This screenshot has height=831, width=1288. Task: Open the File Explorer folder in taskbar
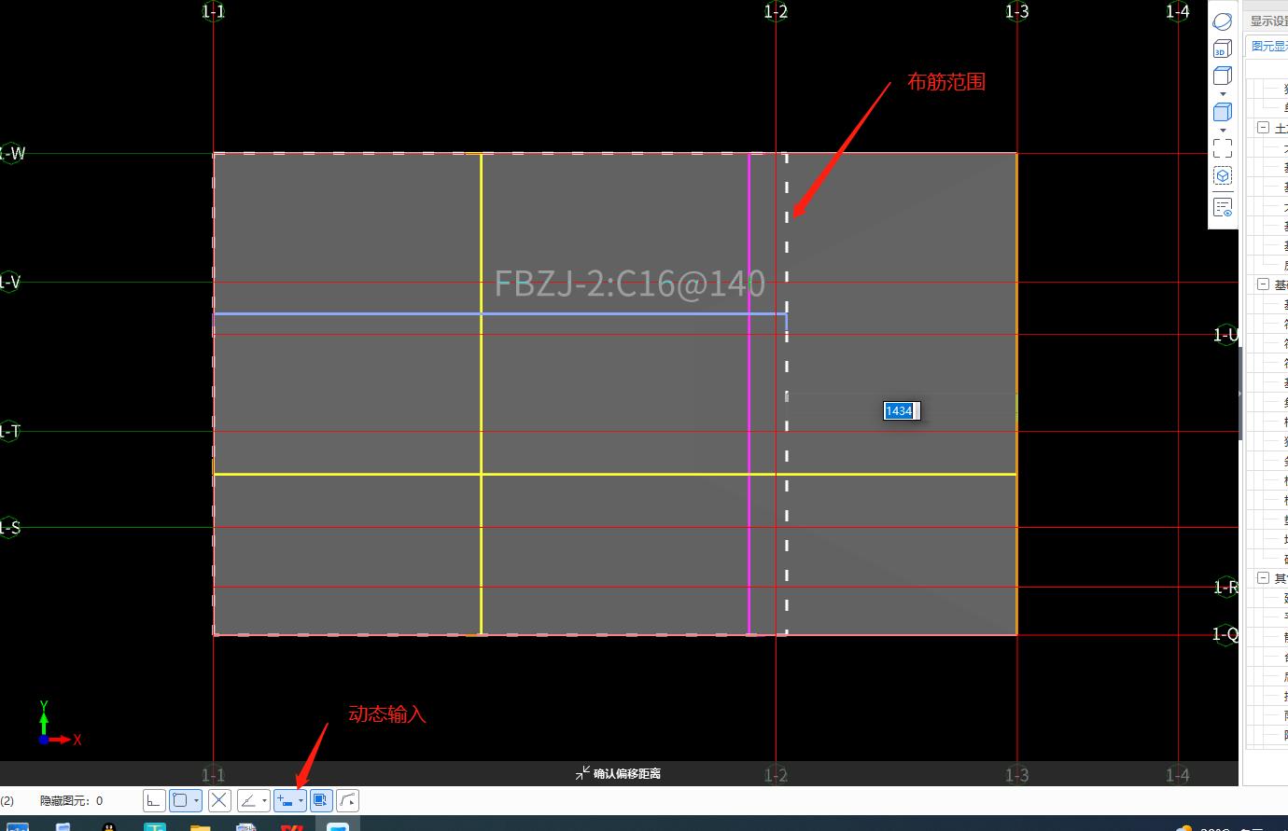point(200,826)
